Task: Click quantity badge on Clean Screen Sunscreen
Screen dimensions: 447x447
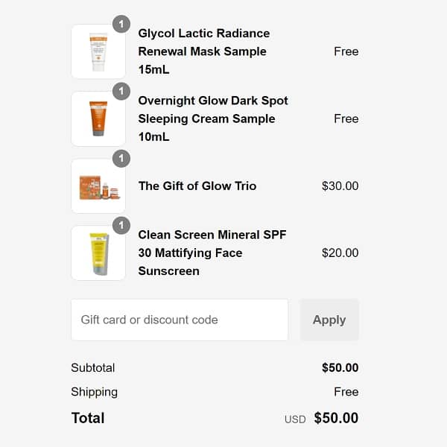Action: click(x=121, y=225)
